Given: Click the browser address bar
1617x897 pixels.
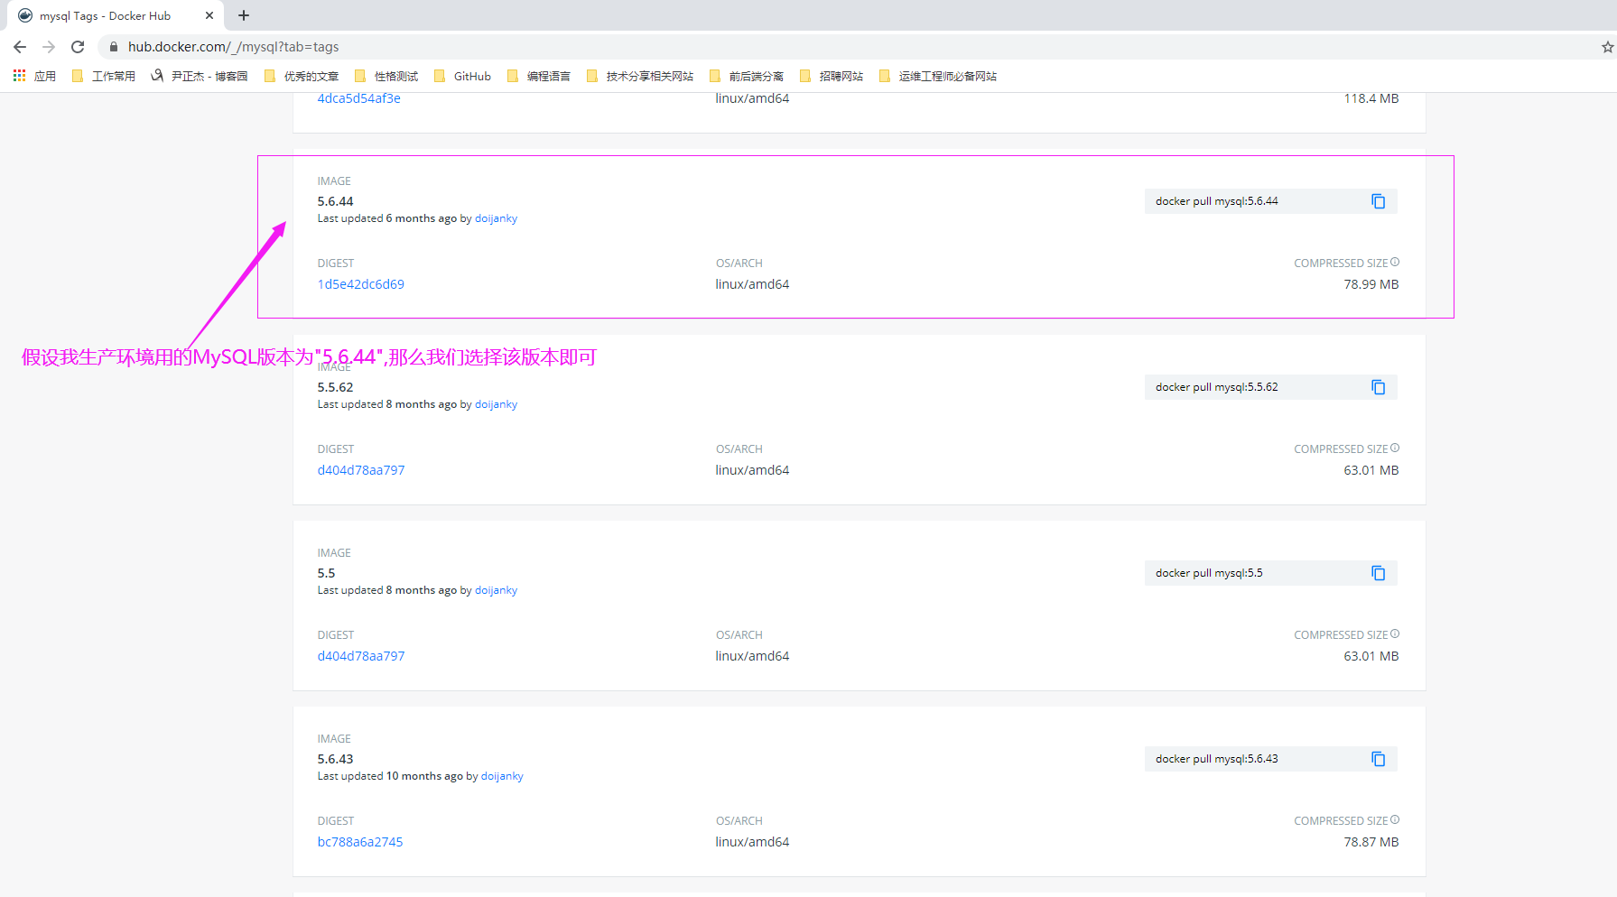Looking at the screenshot, I should point(361,46).
